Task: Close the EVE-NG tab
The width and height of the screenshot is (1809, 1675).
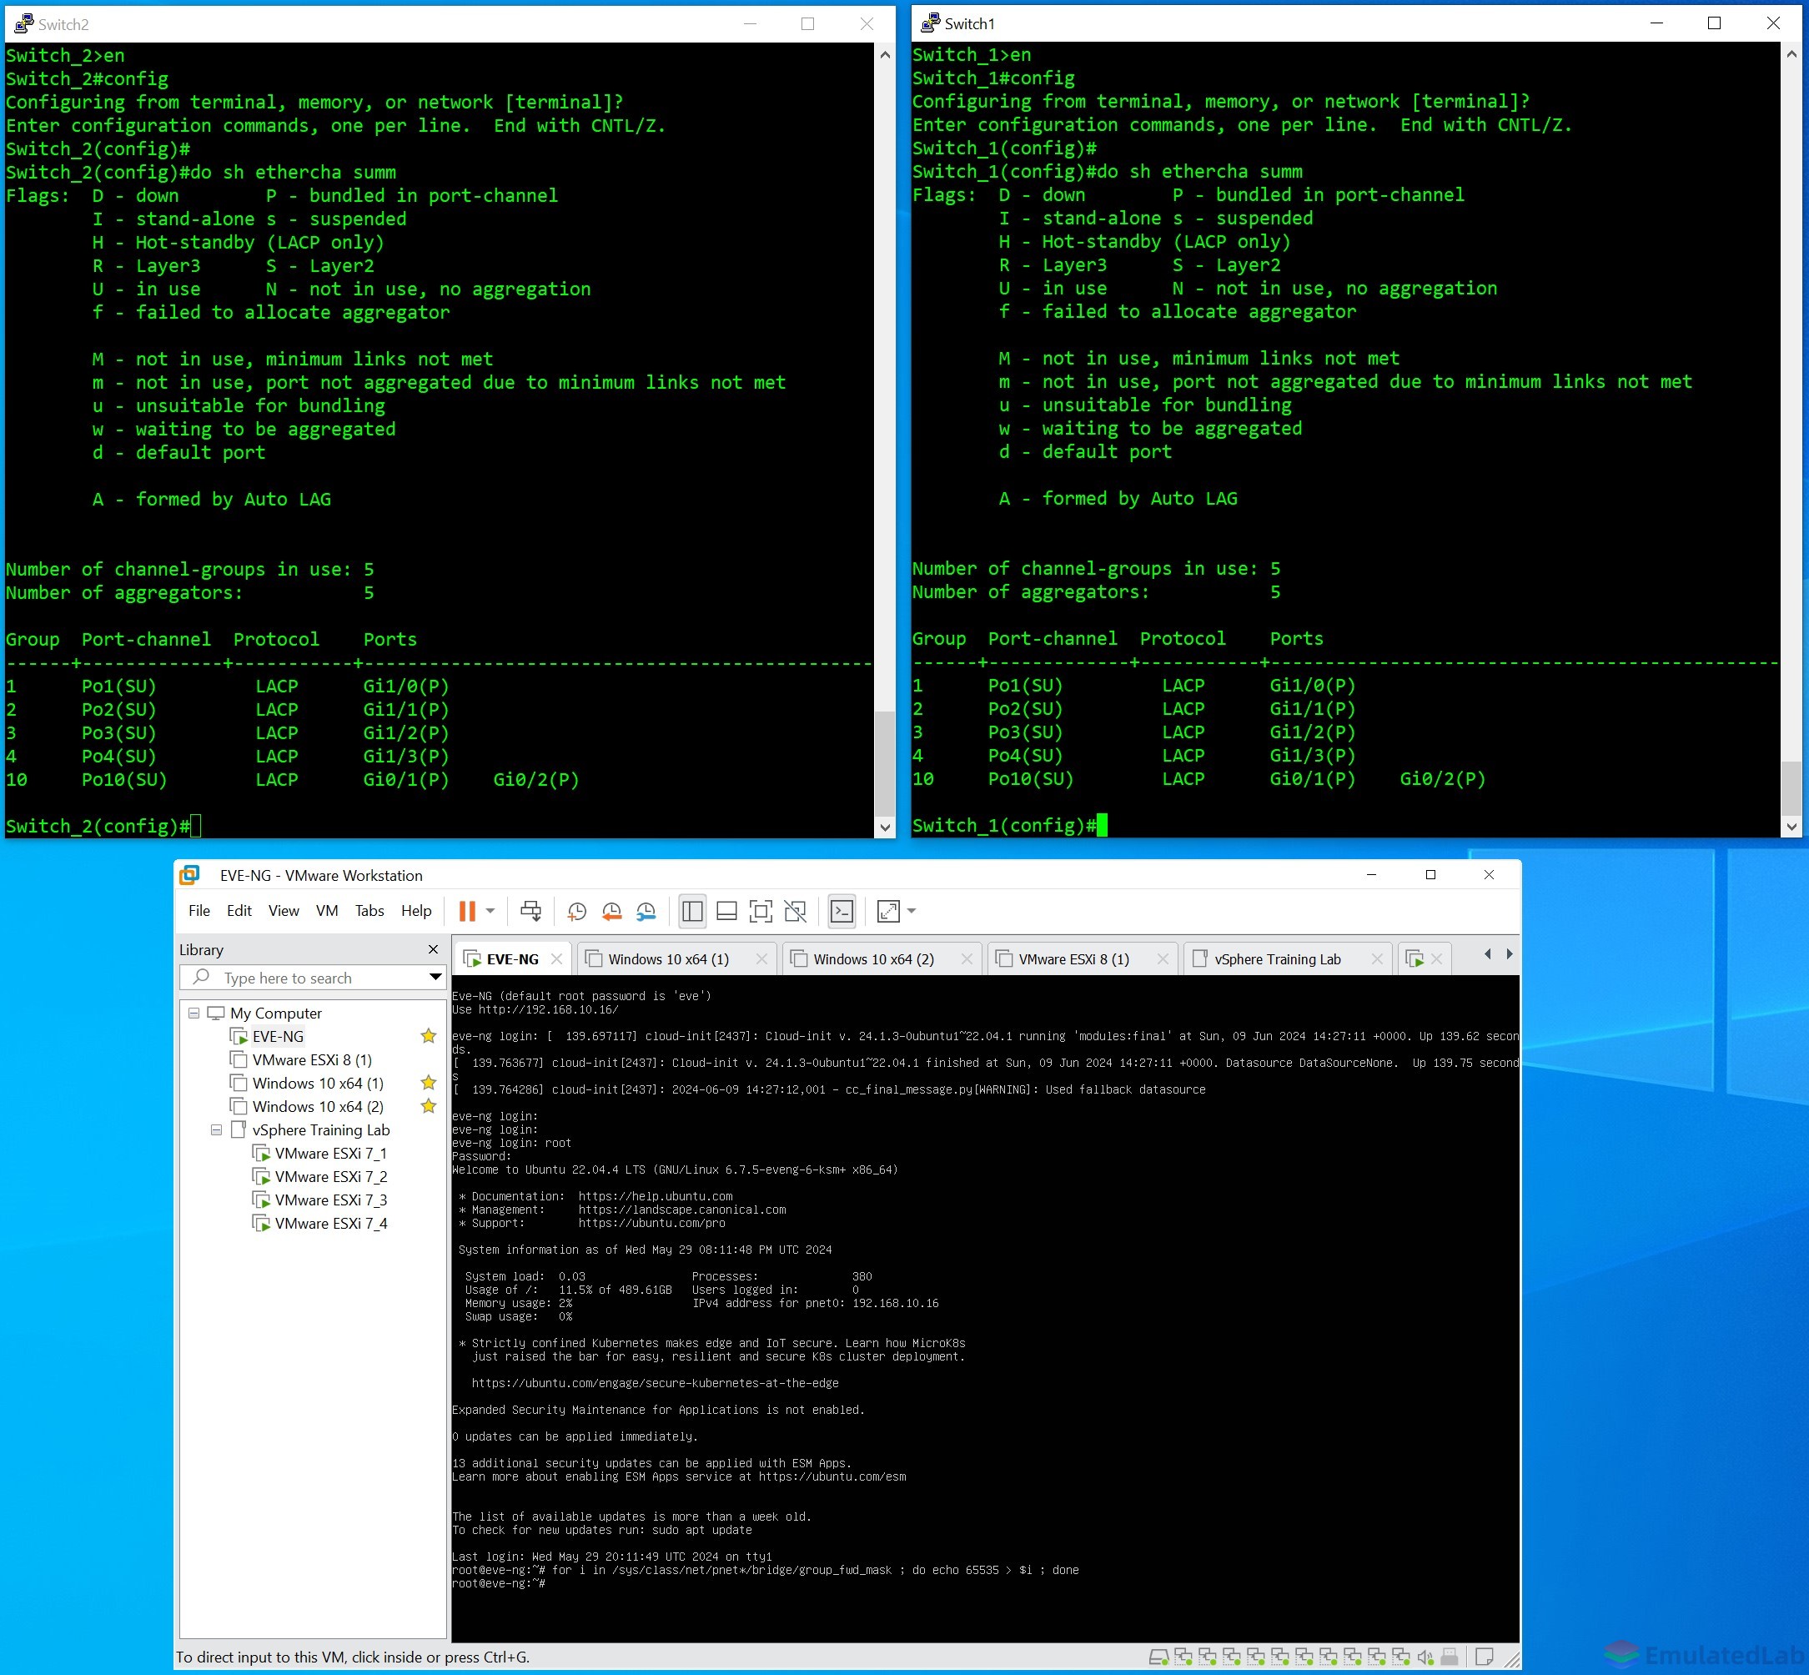Action: tap(556, 959)
